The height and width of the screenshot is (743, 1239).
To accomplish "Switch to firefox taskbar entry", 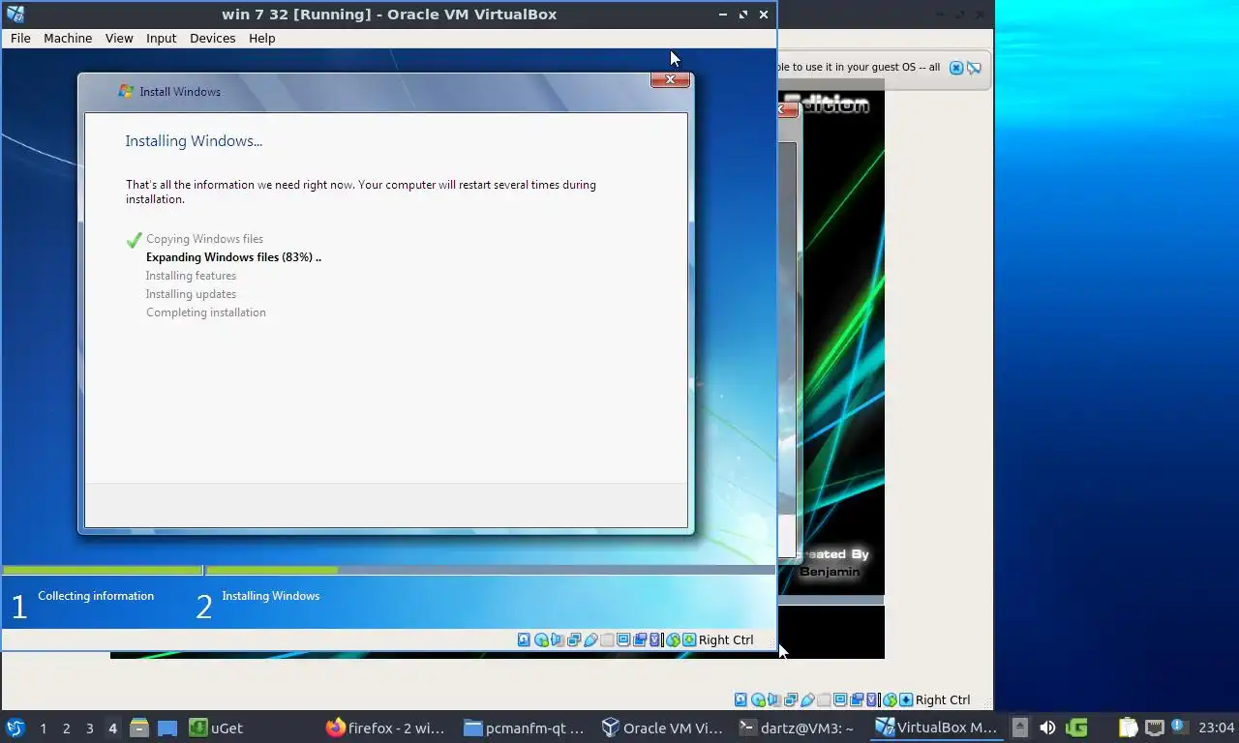I will pos(387,728).
